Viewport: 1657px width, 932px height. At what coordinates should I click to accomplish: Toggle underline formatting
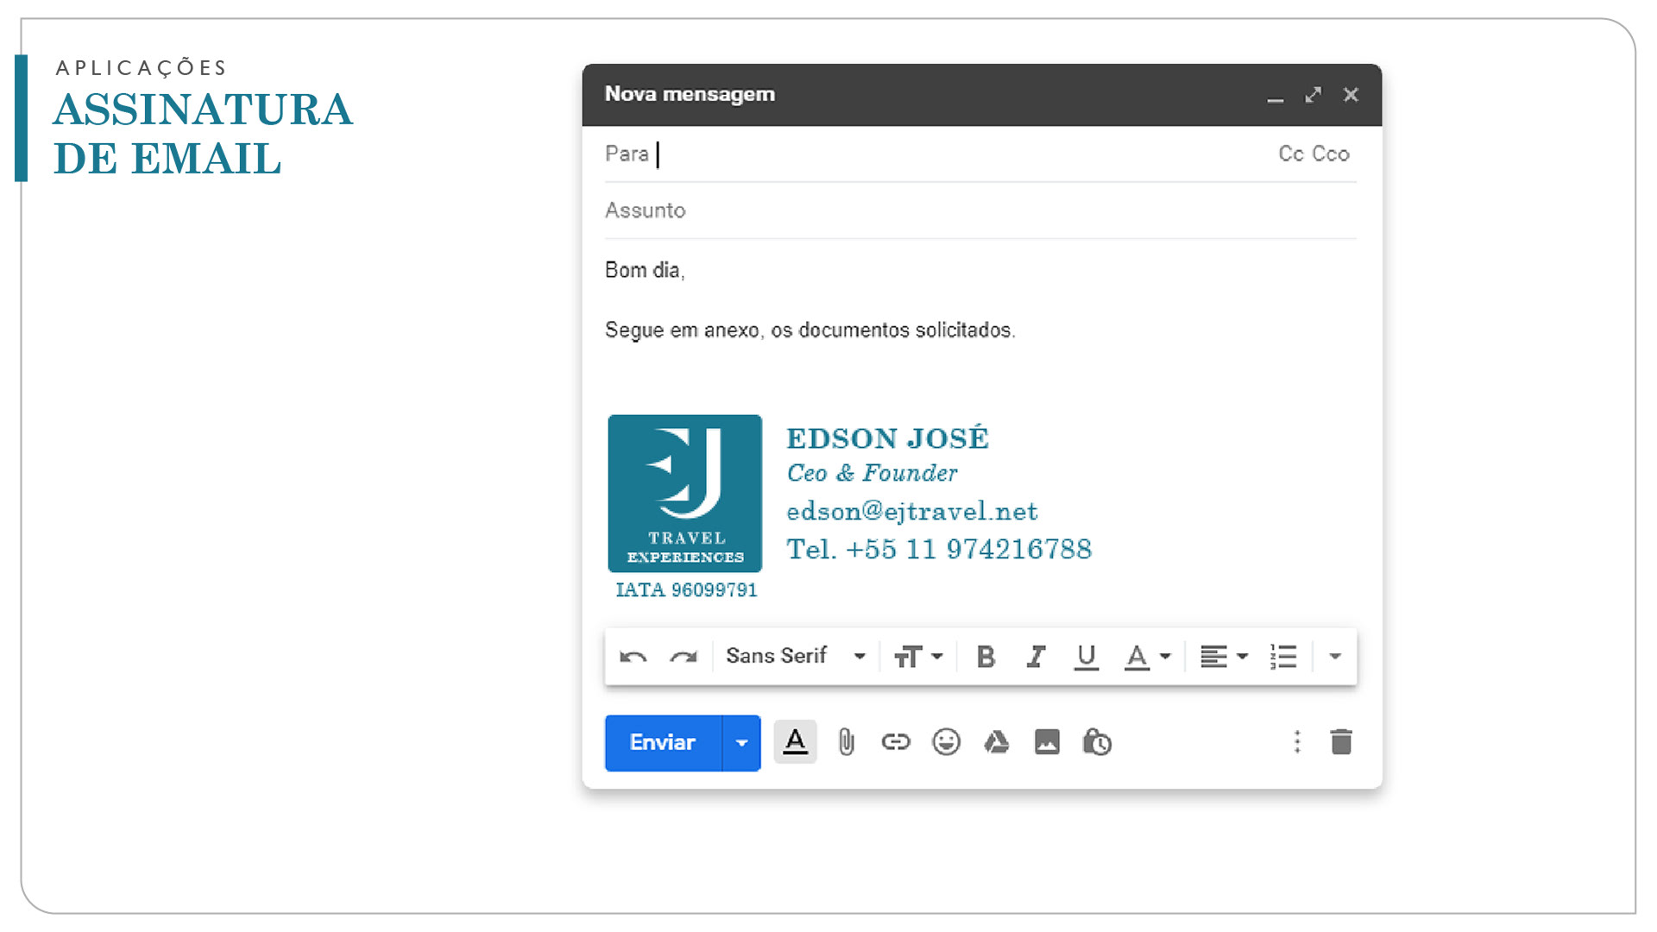1086,658
